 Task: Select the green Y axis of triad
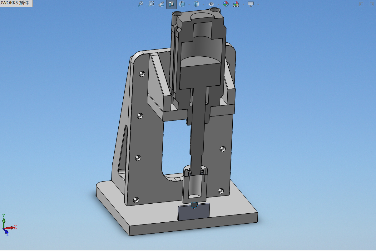[4, 223]
